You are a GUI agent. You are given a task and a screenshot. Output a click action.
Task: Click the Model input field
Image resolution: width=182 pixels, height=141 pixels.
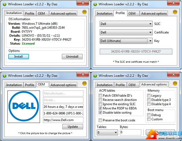click(63, 100)
